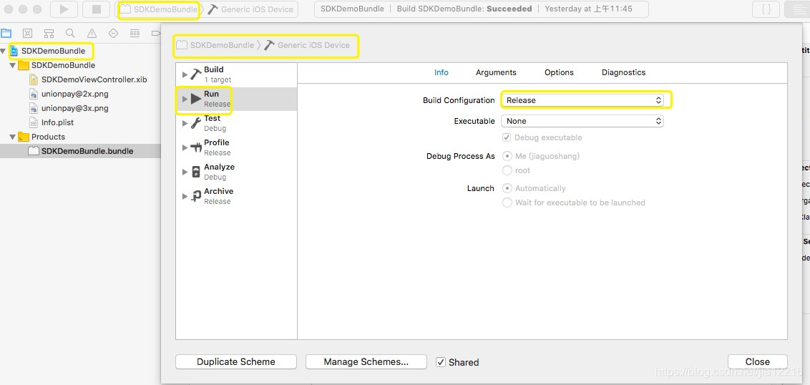Click the Products folder icon
The image size is (810, 385).
pos(24,137)
